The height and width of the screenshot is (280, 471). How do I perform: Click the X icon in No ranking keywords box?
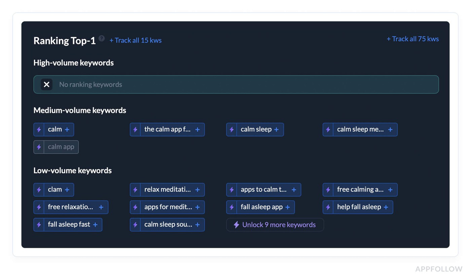(46, 84)
